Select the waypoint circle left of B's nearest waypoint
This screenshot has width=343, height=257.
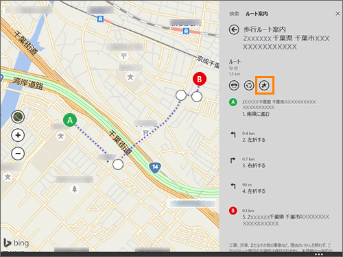(x=181, y=95)
